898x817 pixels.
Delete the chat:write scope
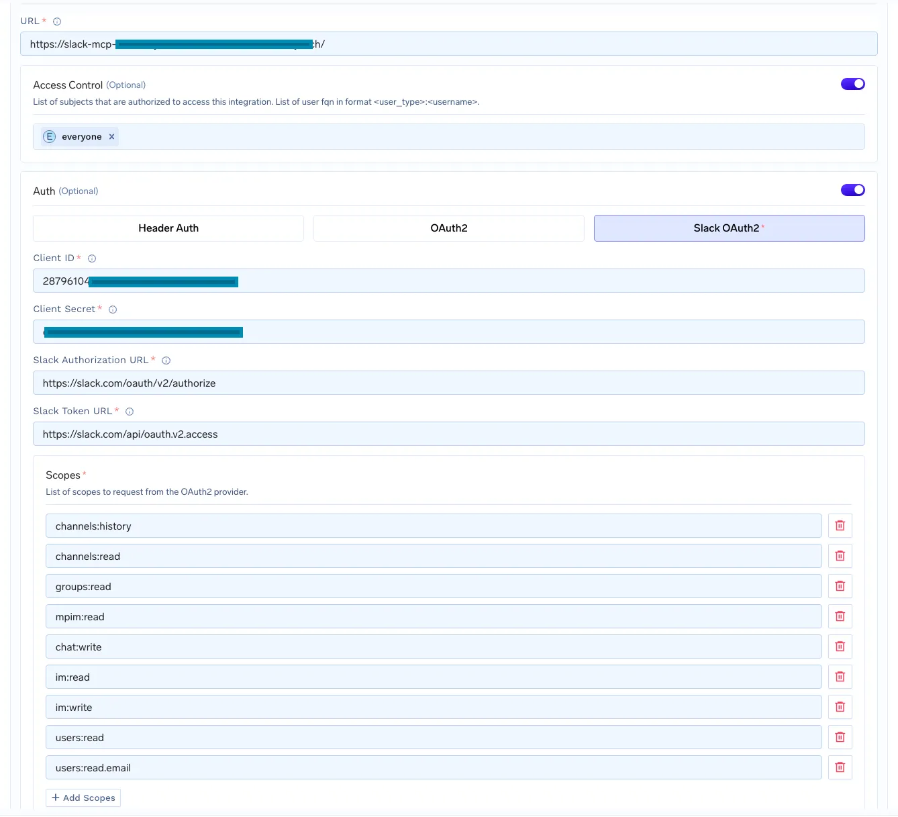(840, 646)
